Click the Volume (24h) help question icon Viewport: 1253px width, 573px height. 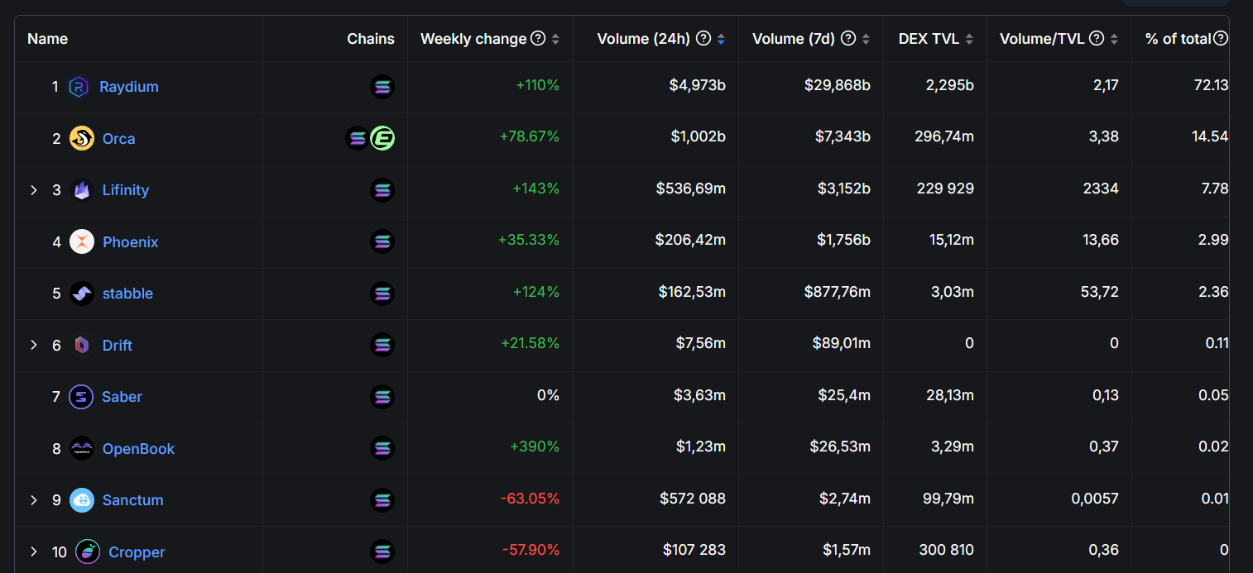click(703, 38)
